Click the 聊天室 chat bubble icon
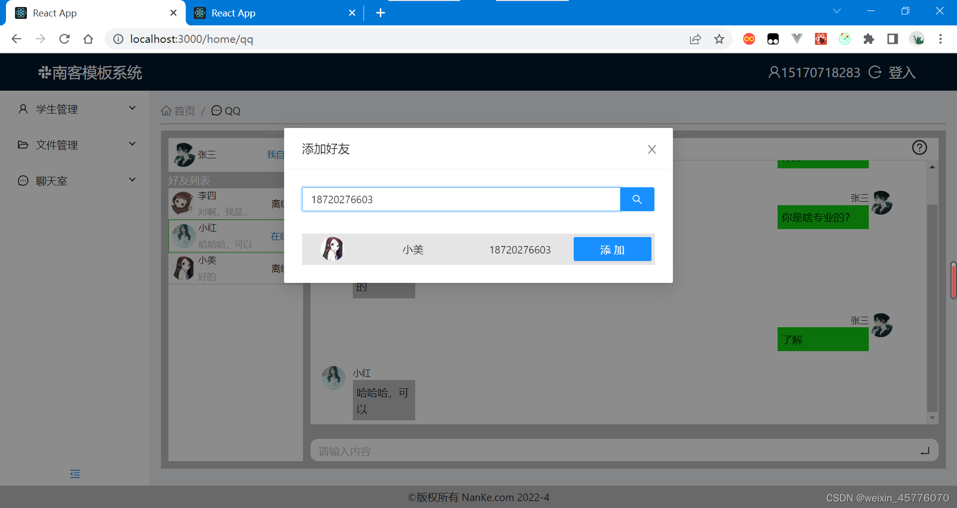The image size is (957, 508). click(x=23, y=181)
